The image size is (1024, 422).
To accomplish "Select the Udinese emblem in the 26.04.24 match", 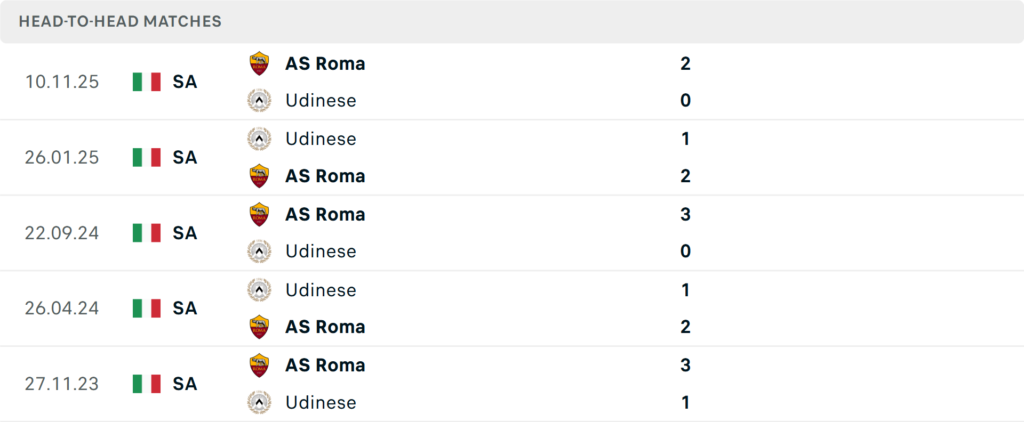I will (x=259, y=290).
